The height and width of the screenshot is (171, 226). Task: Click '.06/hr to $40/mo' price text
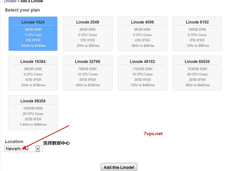tap(142, 46)
